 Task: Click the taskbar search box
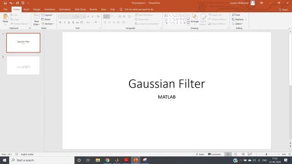click(x=42, y=160)
